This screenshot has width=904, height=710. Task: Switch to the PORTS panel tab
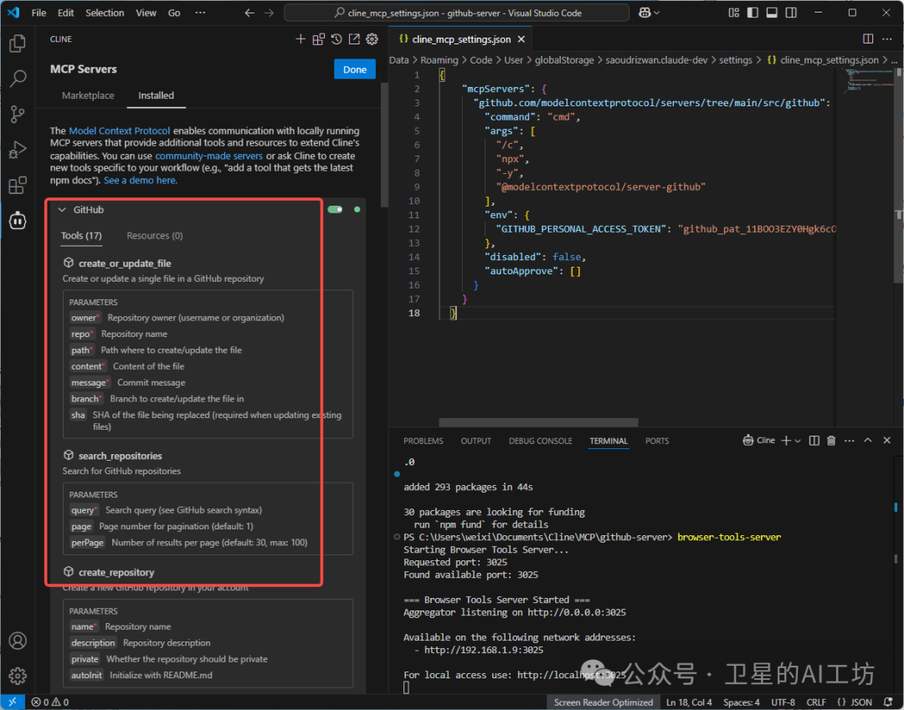tap(657, 441)
